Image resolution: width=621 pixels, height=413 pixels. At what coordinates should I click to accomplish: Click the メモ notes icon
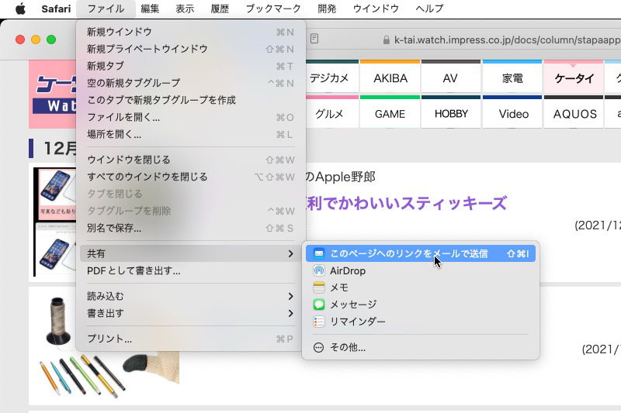click(x=319, y=287)
